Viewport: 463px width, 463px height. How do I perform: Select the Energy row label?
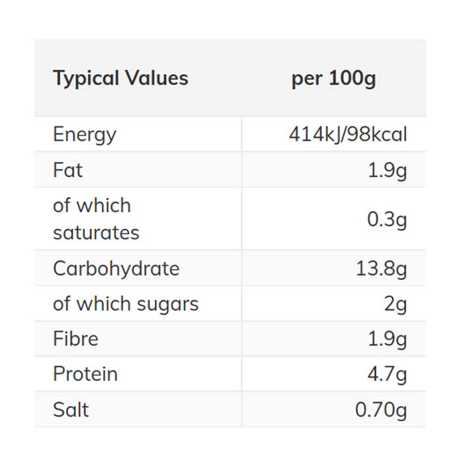[85, 135]
